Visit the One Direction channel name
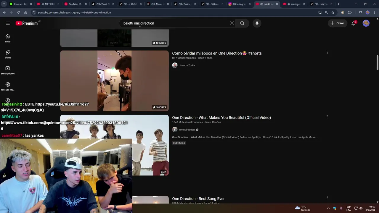The width and height of the screenshot is (379, 213). 187,130
